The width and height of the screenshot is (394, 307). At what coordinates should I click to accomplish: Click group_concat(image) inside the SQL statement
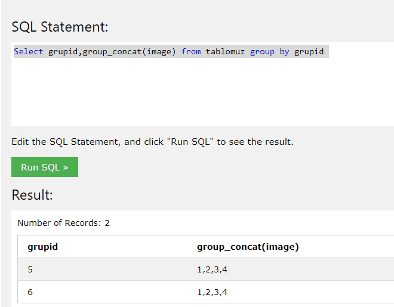(129, 52)
